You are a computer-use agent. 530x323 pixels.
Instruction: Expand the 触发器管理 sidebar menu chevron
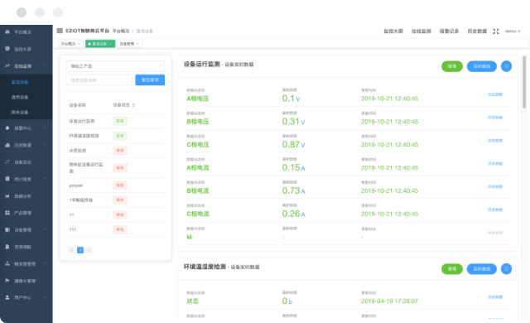(x=45, y=263)
